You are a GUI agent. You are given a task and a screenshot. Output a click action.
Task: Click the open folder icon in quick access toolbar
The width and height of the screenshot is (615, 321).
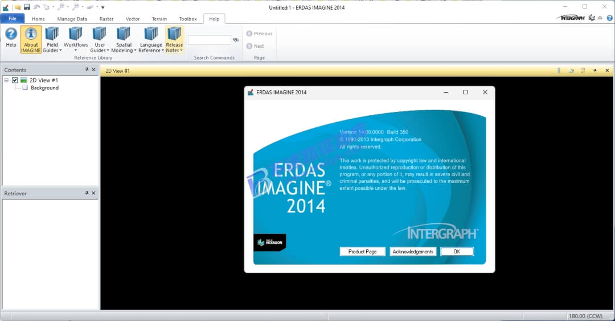18,7
